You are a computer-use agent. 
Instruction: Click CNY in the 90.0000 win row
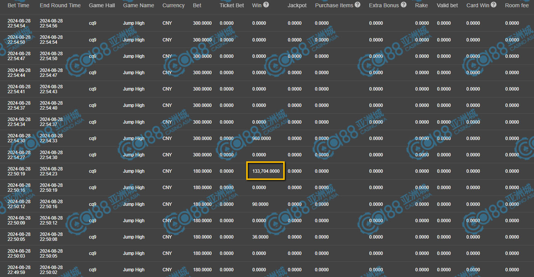click(x=167, y=204)
